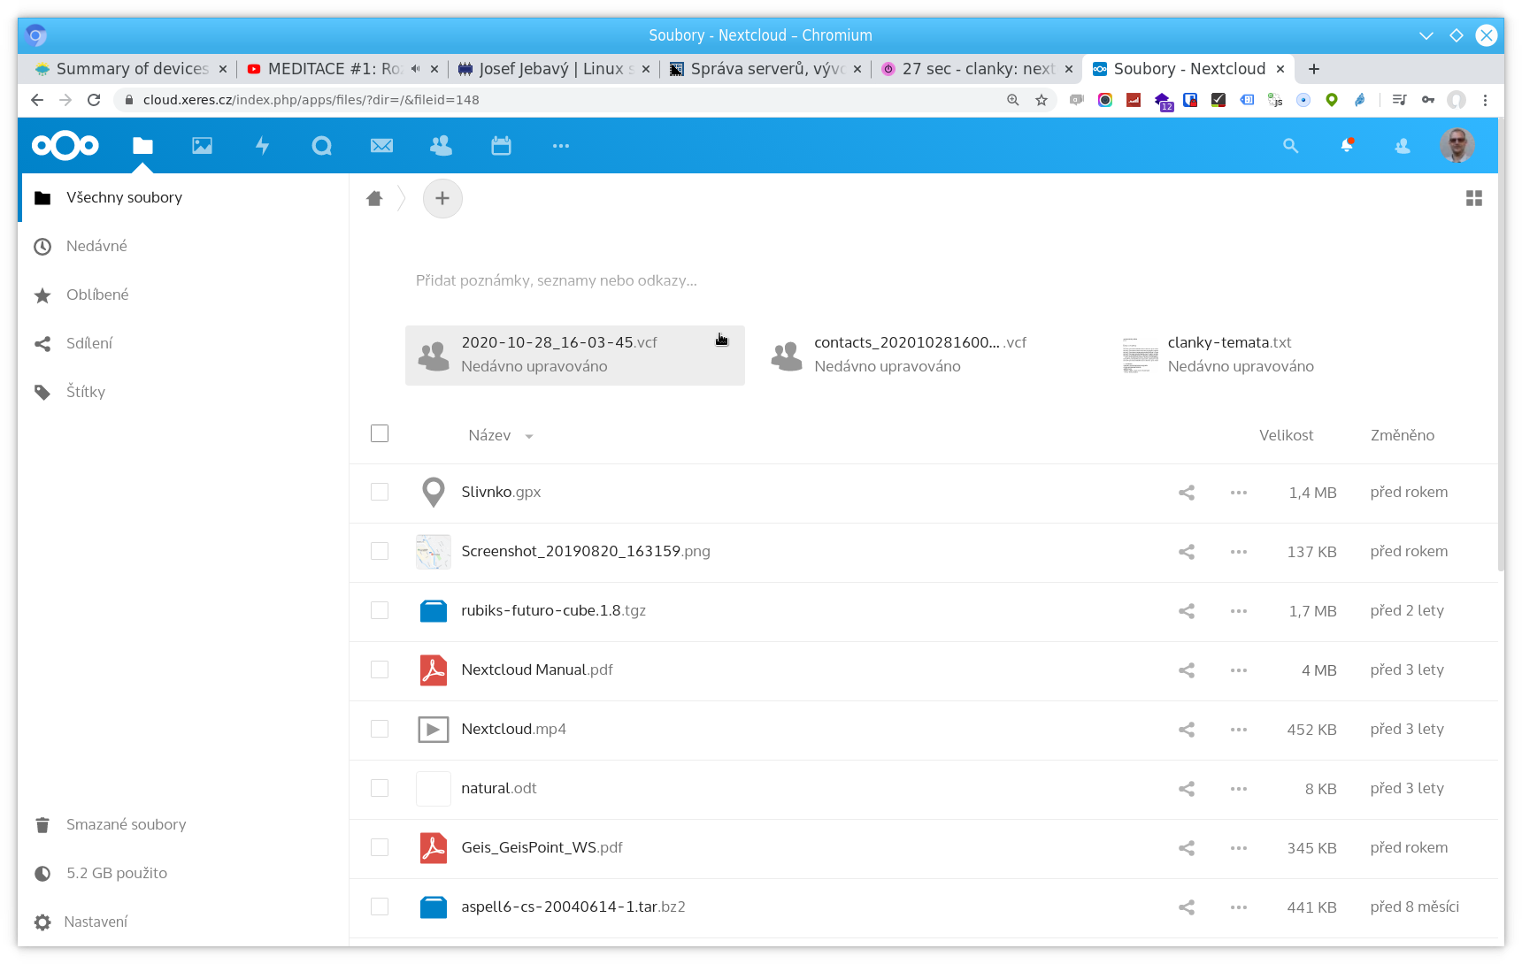Open the Photos app icon
Viewport: 1522px width, 964px height.
203,146
